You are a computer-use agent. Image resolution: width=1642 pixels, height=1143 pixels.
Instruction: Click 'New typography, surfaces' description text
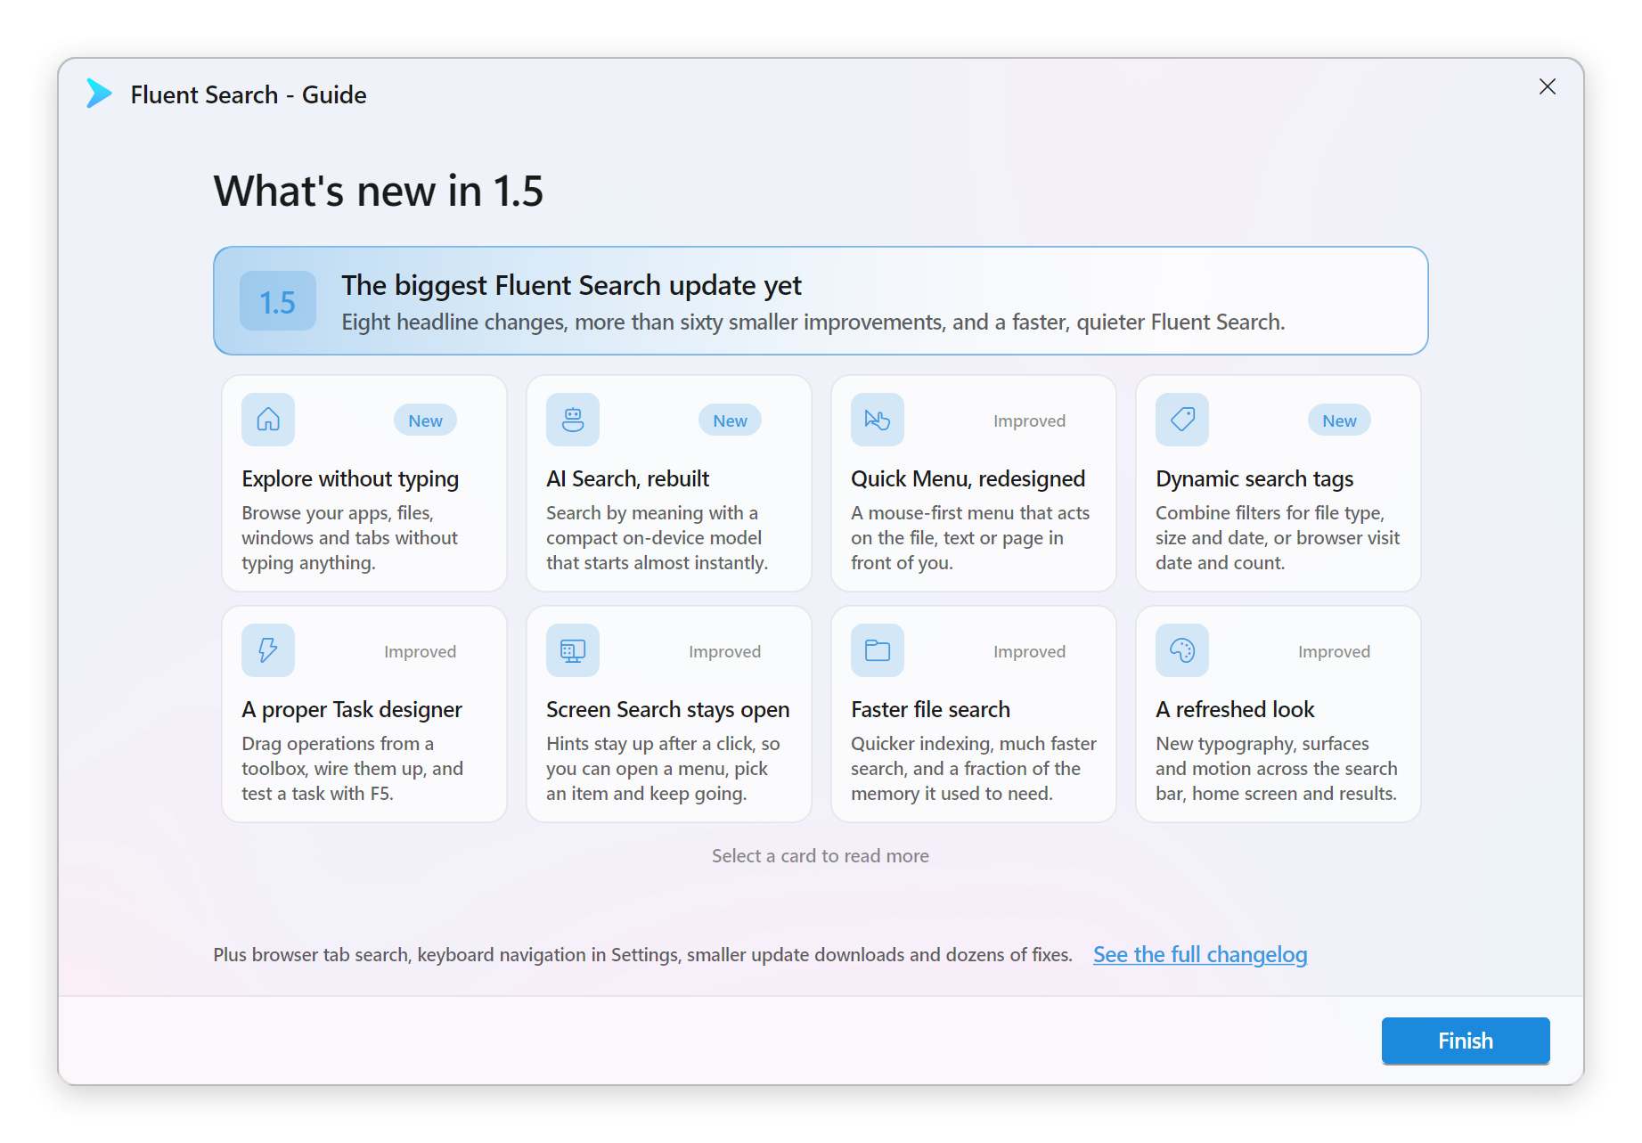(x=1276, y=769)
